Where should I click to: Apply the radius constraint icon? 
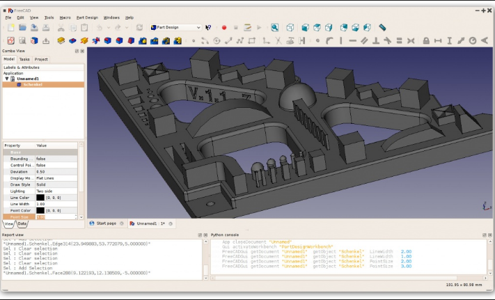coord(473,40)
